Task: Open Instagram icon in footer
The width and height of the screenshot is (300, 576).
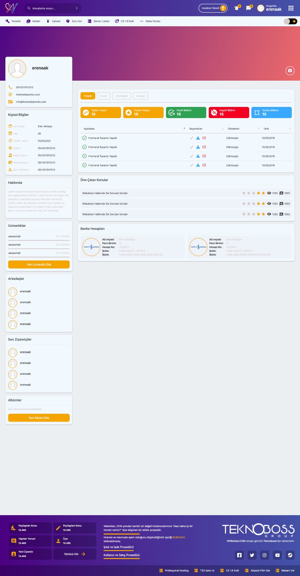Action: click(x=264, y=555)
